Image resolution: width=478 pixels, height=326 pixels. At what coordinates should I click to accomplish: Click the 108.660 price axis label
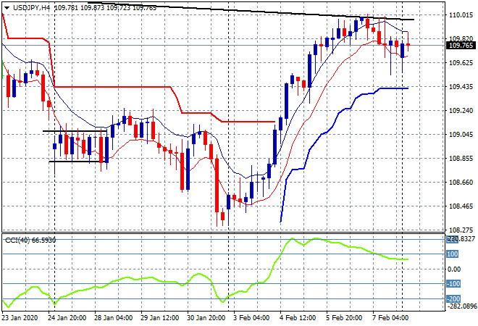[x=461, y=183]
